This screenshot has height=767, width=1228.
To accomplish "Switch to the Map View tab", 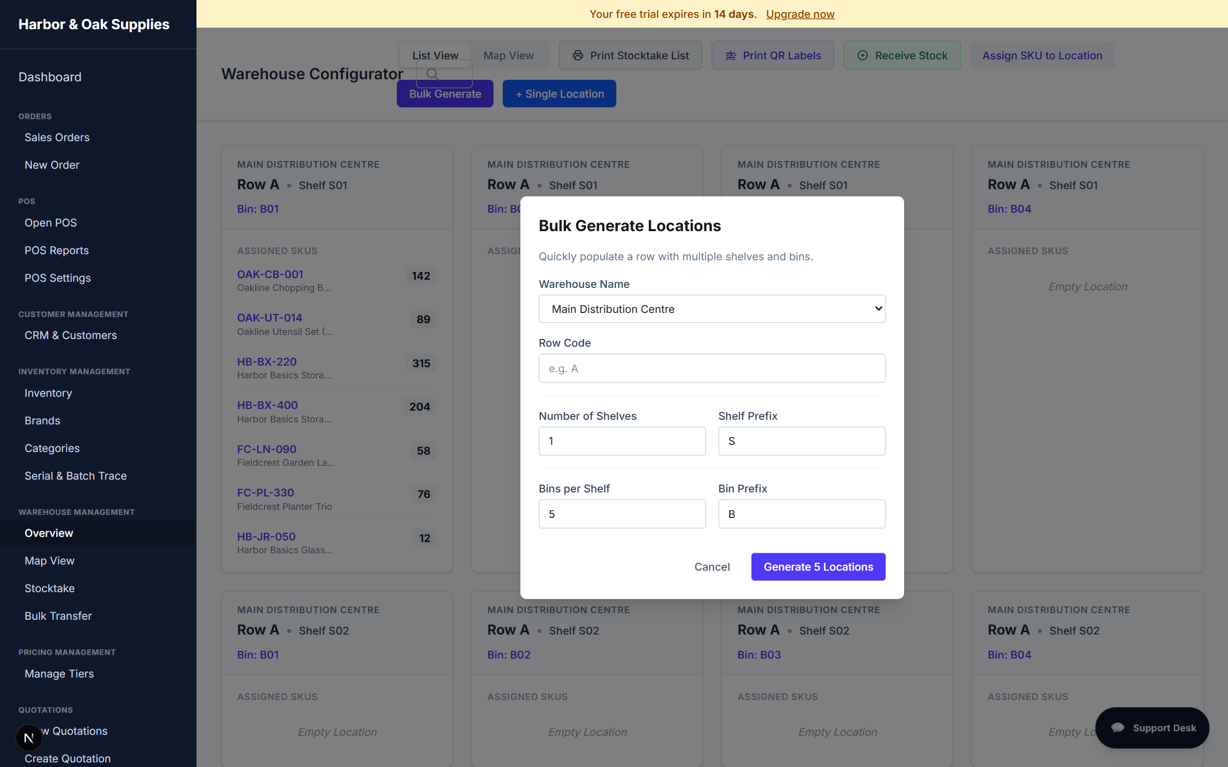I will [x=509, y=55].
